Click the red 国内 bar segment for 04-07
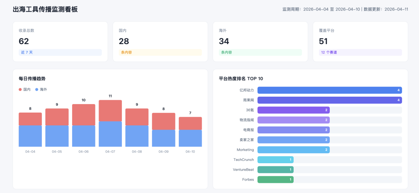419x193 pixels. [110, 111]
